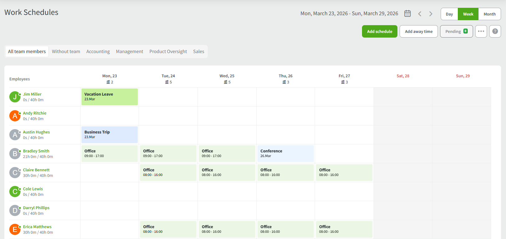The image size is (506, 239).
Task: Switch to Day view
Action: tap(449, 14)
